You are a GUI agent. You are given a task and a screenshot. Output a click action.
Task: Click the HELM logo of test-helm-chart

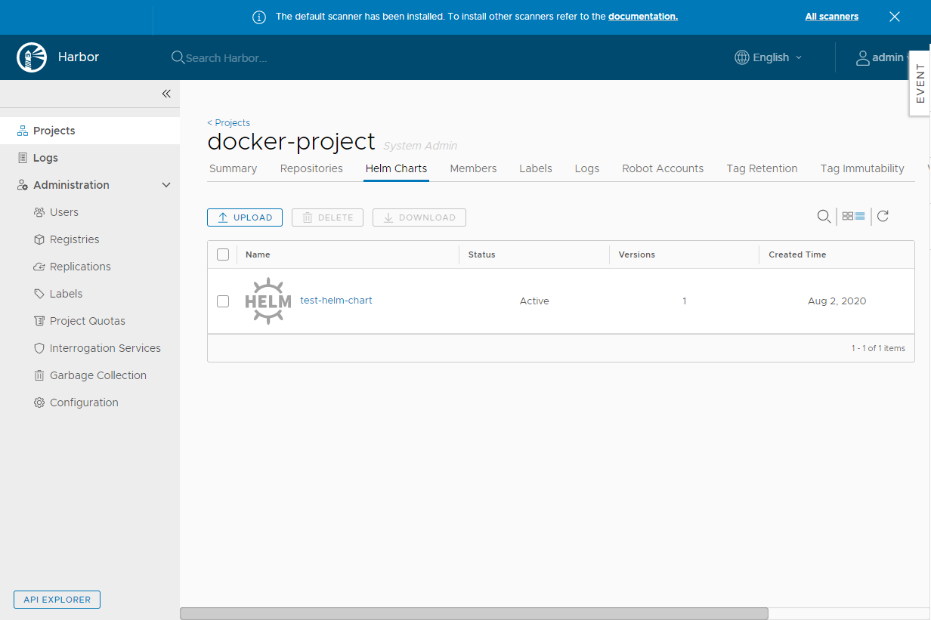[x=268, y=301]
